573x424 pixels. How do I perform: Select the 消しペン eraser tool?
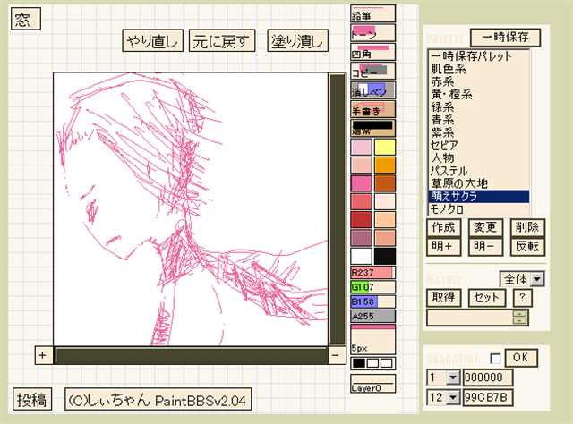pyautogui.click(x=372, y=90)
